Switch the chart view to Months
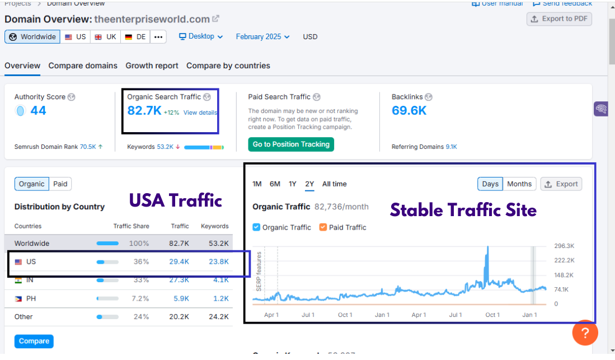Image resolution: width=615 pixels, height=360 pixels. pos(519,184)
